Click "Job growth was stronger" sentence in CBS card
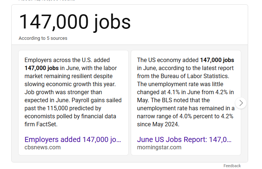This screenshot has height=169, width=262. (58, 92)
